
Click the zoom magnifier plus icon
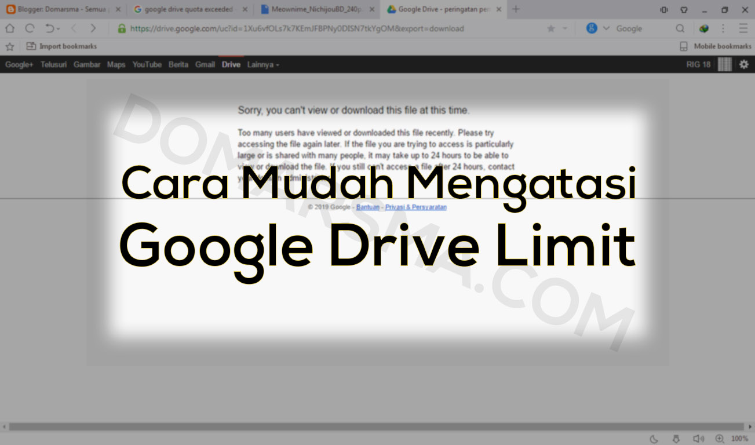coord(720,439)
